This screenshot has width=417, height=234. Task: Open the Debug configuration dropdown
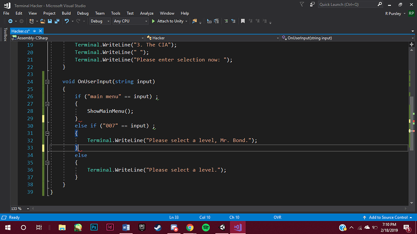(100, 21)
